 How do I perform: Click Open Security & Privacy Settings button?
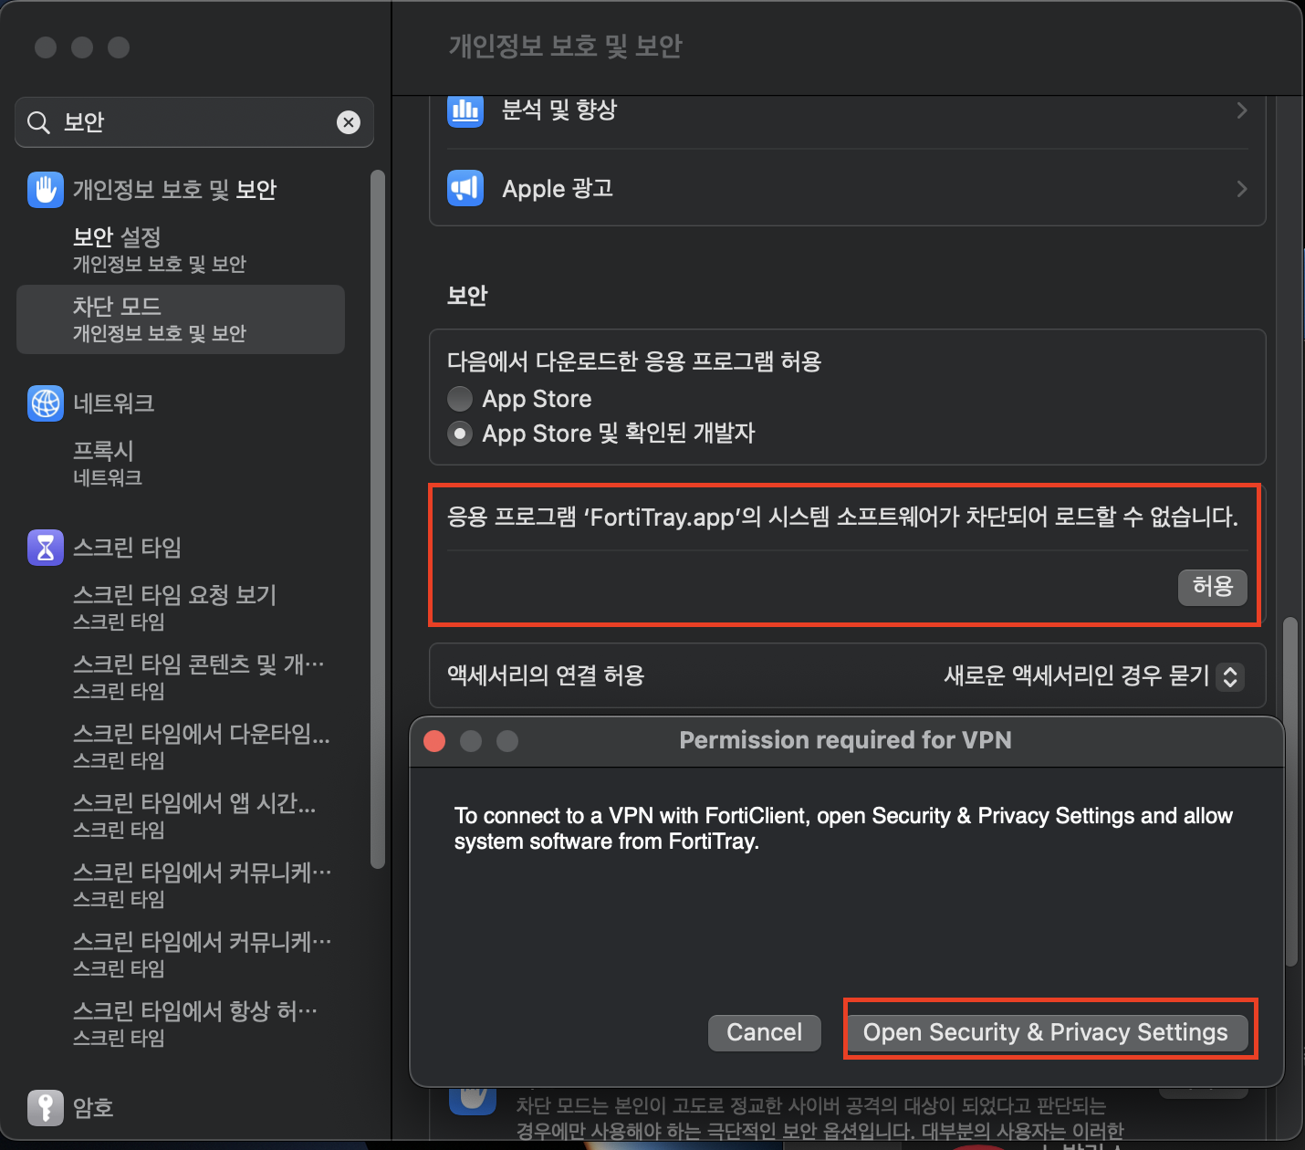(x=1046, y=1032)
